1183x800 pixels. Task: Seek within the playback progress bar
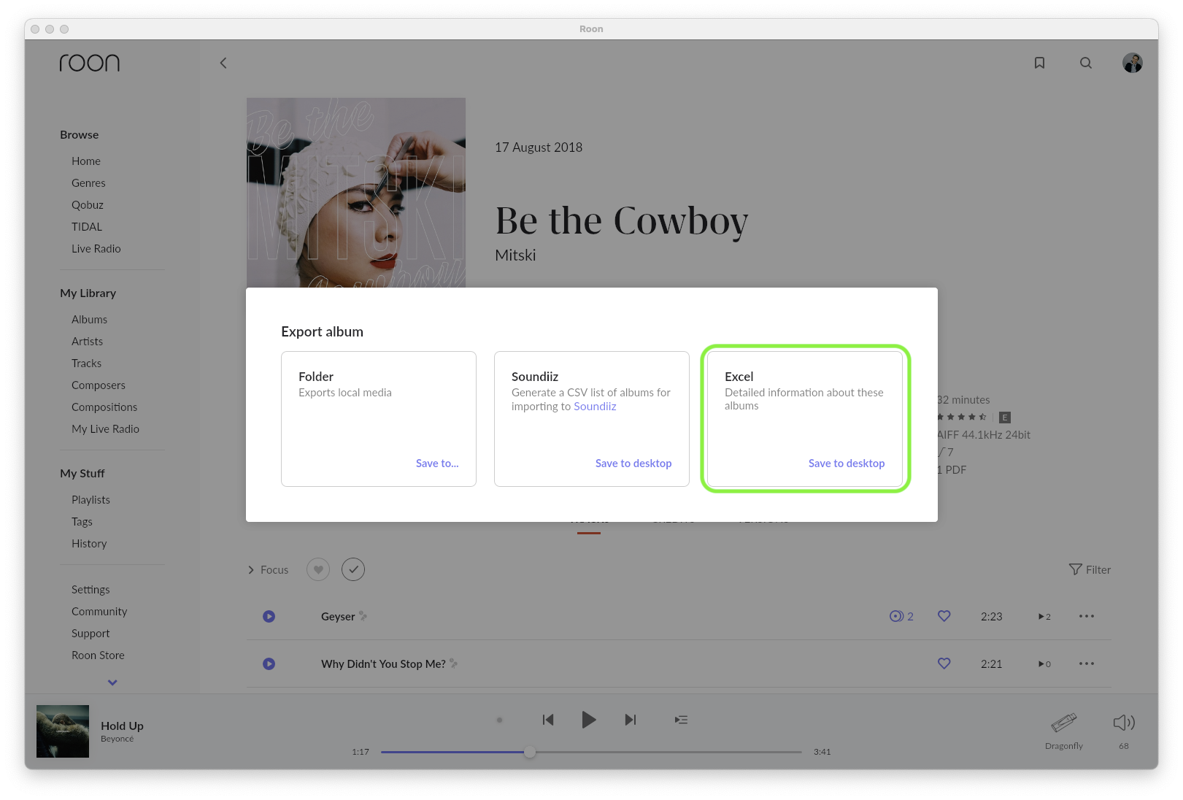(591, 752)
